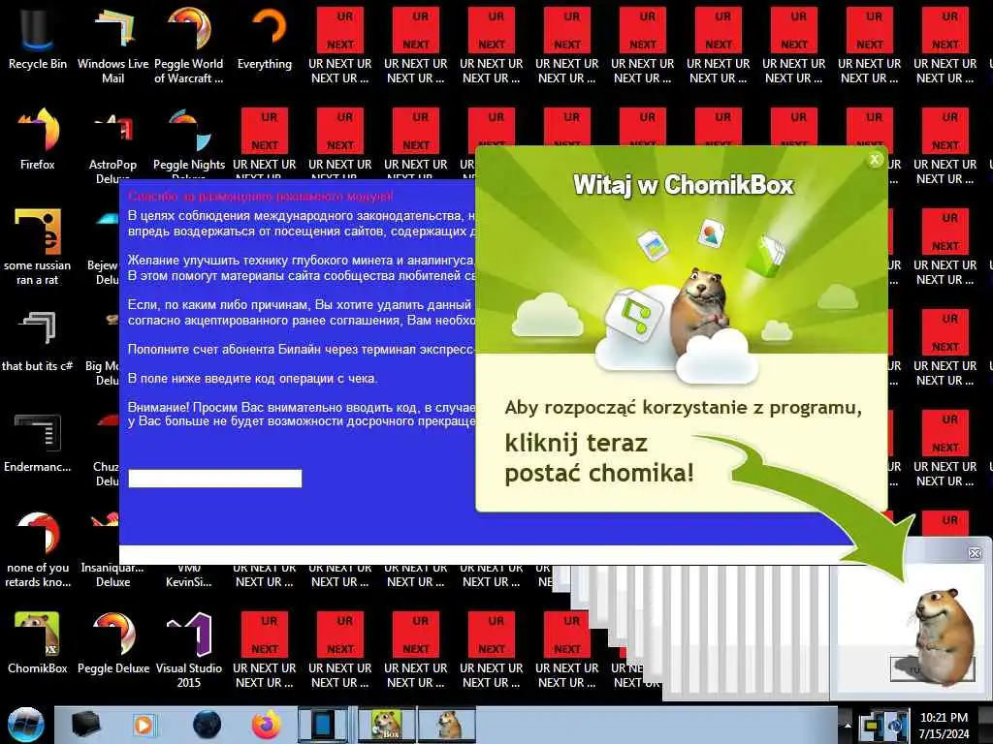
Task: Click the red Russian header line in blue window
Action: [x=260, y=196]
